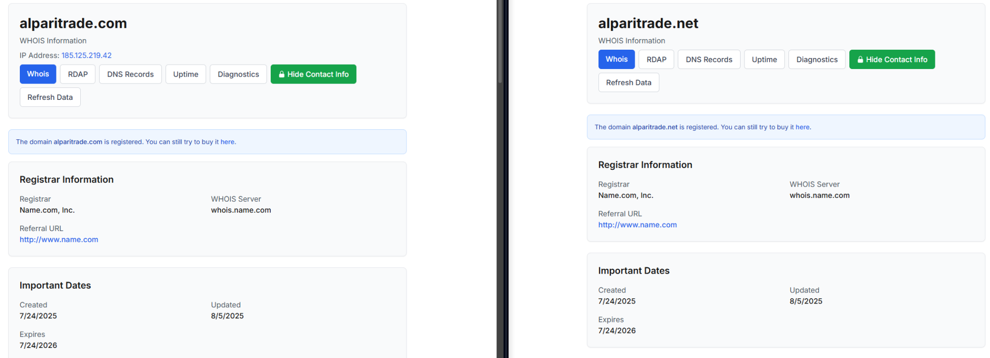Open the Referral URL link under alparitrade.com
The width and height of the screenshot is (990, 358).
(58, 240)
